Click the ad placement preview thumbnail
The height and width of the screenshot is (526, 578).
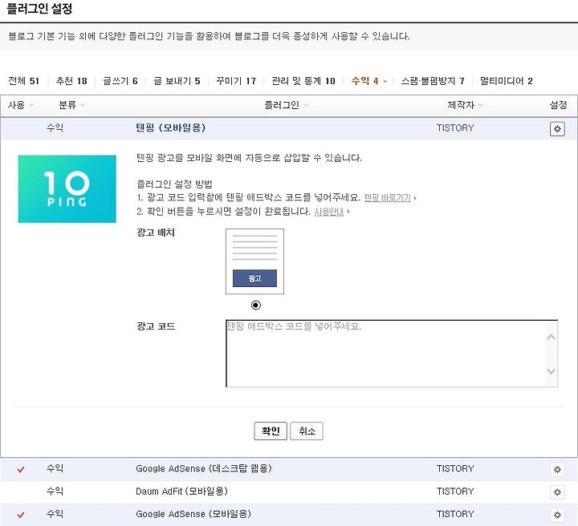[x=254, y=261]
